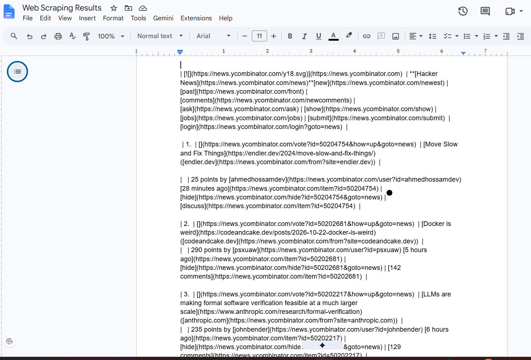
Task: Toggle underline formatting
Action: click(x=319, y=36)
